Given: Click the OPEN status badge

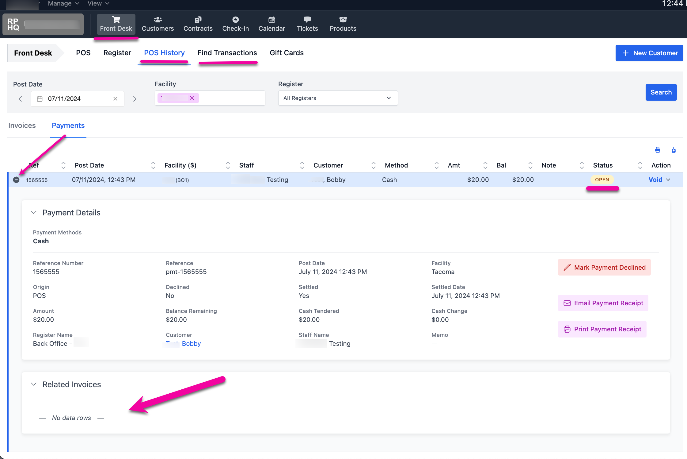Looking at the screenshot, I should 602,180.
